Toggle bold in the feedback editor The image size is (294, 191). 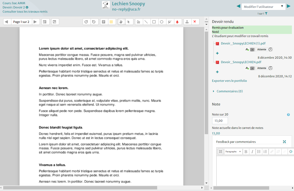pyautogui.click(x=246, y=152)
